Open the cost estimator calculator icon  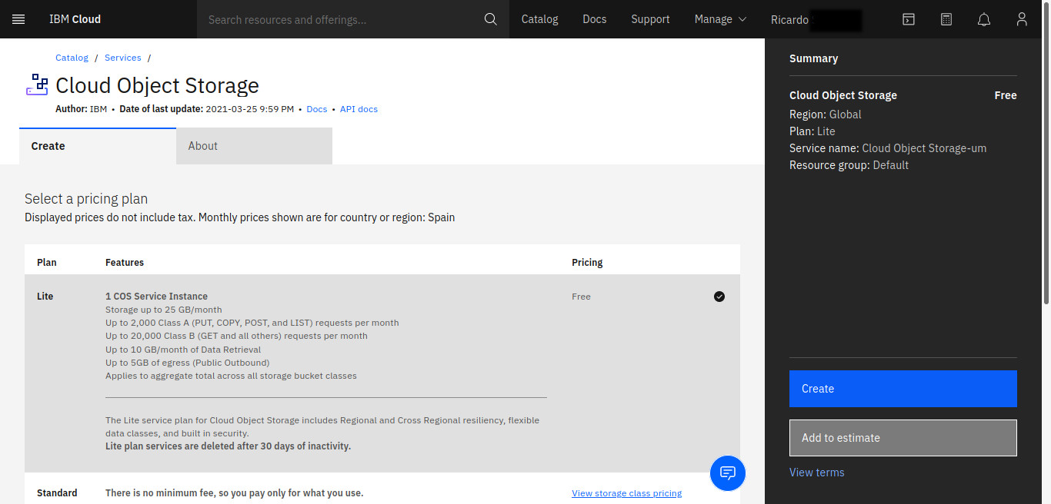click(946, 19)
